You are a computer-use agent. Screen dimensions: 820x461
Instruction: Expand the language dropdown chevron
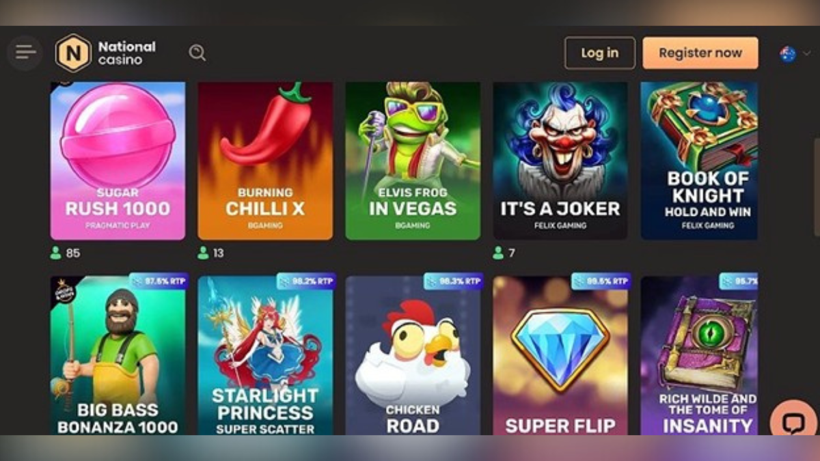pyautogui.click(x=807, y=54)
